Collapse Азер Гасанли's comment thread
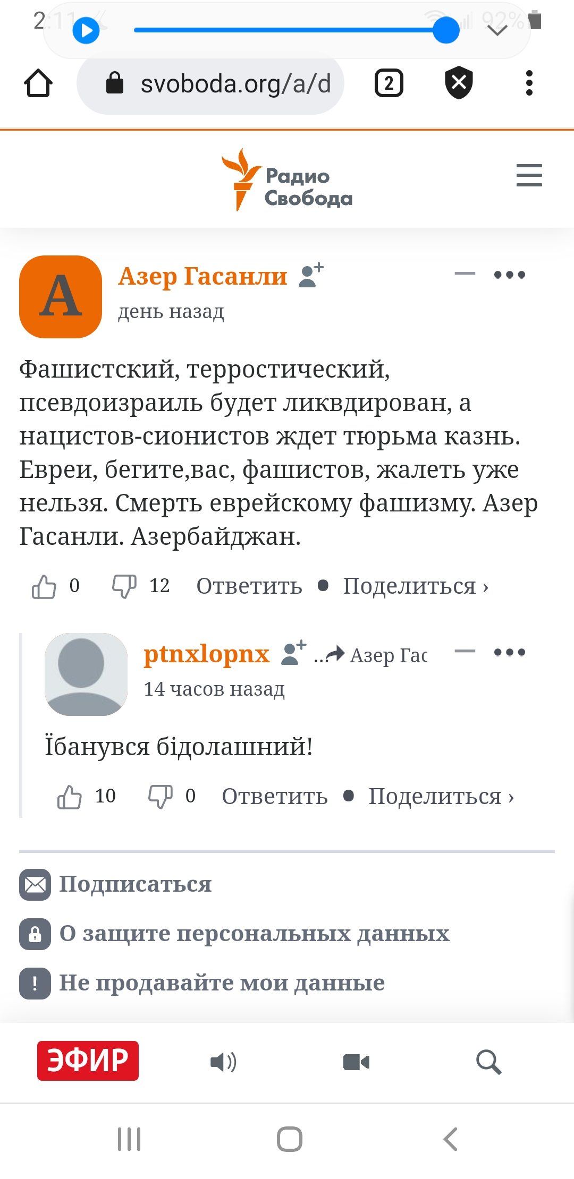This screenshot has width=574, height=1179. coord(465,274)
